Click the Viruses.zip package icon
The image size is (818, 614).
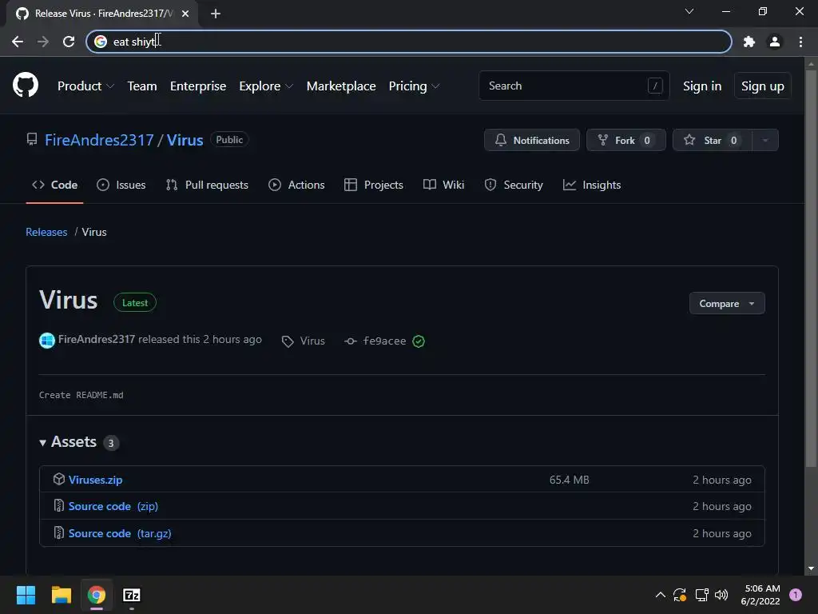click(x=59, y=479)
